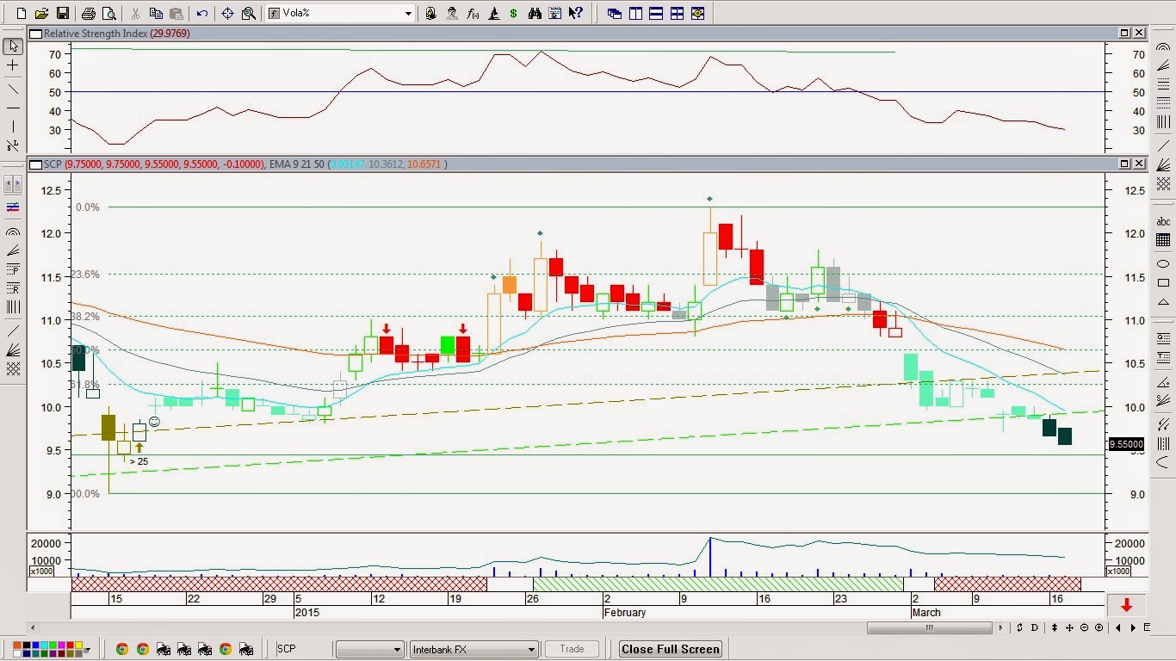
Task: Click the horizontal chart scrollbar thumb
Action: [x=929, y=627]
